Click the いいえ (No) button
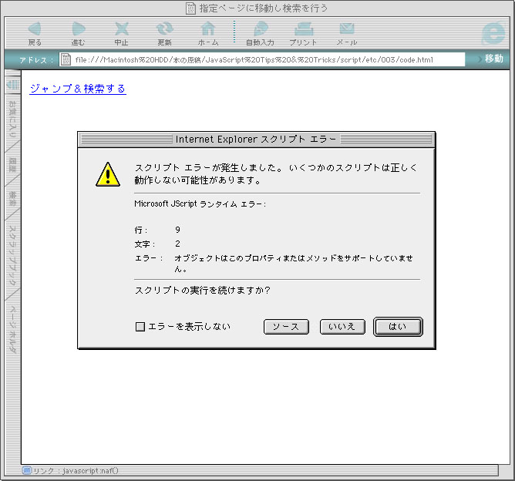Image resolution: width=515 pixels, height=481 pixels. 342,327
